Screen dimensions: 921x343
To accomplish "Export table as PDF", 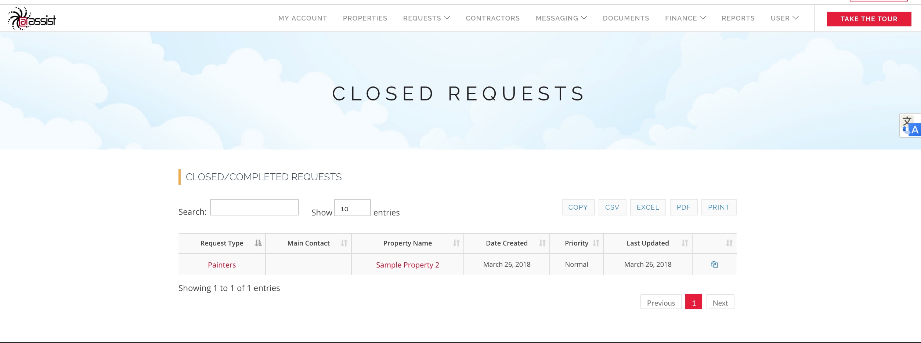I will click(x=683, y=207).
